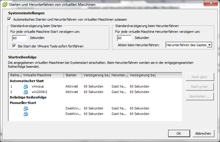Click the vmwsus virtual machine icon

pos(26,86)
